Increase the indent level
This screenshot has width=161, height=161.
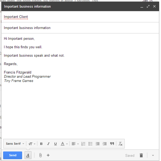[x=105, y=144]
